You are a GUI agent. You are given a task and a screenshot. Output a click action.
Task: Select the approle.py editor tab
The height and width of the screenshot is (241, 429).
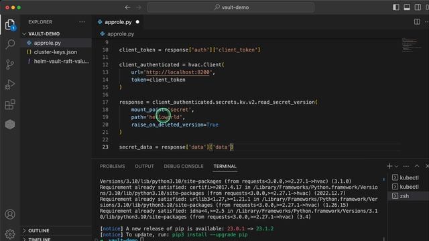point(118,22)
